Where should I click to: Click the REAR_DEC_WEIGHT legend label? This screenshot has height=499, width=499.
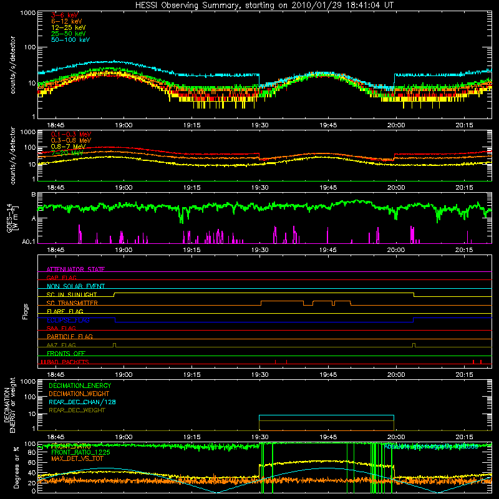77,410
